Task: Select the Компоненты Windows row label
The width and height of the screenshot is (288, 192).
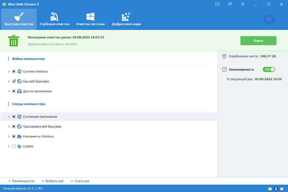Action: pos(38,136)
